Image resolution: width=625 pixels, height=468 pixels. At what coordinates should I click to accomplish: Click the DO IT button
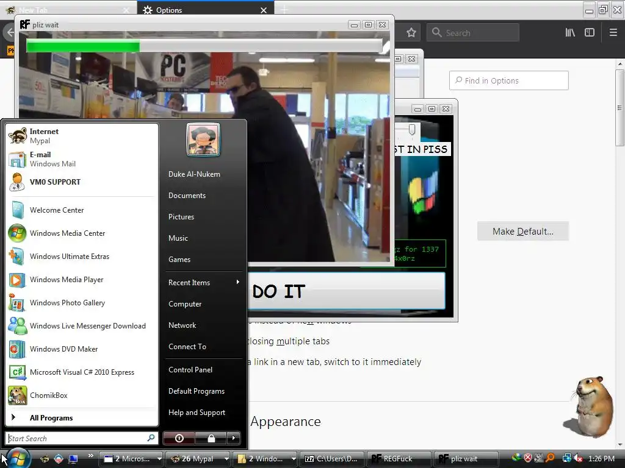(346, 291)
